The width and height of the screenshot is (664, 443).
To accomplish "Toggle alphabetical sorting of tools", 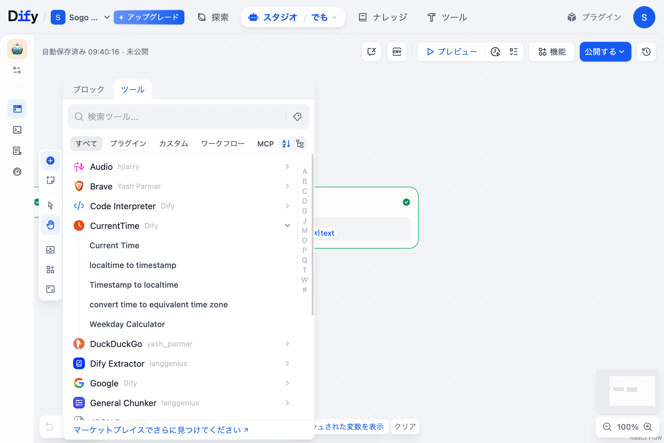I will [286, 144].
